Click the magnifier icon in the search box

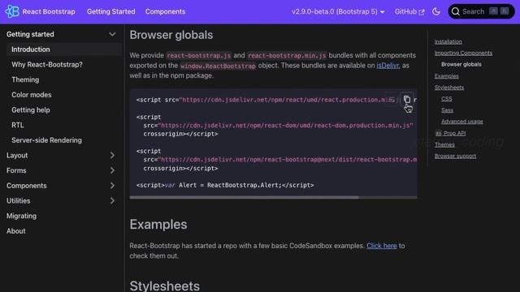point(455,11)
